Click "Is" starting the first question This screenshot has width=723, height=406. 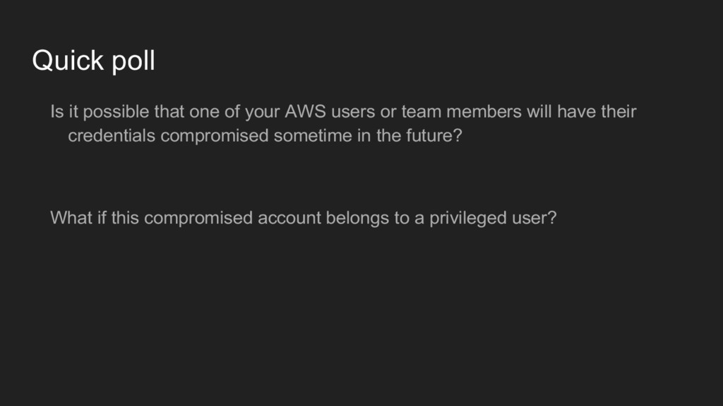pyautogui.click(x=57, y=111)
